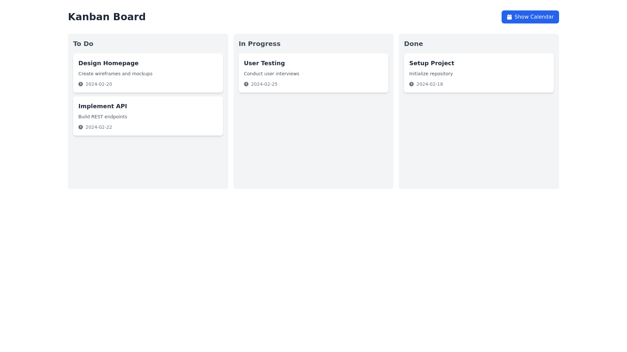Screen dimensions: 627x352
Task: Click the To Do column heading
Action: 83,44
